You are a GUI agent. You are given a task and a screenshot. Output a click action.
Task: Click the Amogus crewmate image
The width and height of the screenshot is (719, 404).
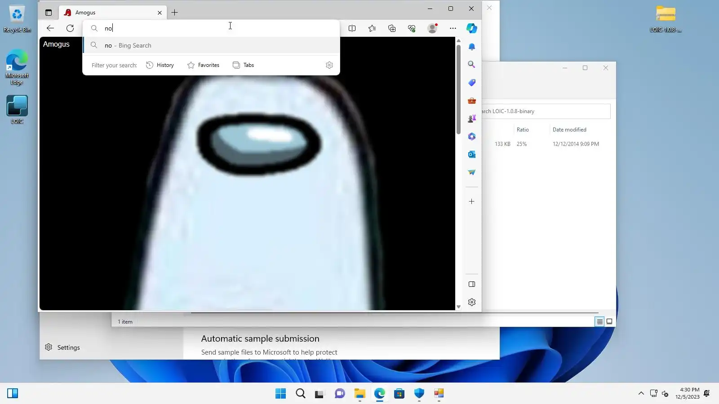(x=258, y=193)
